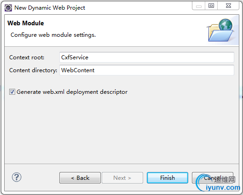Screen dimensions: 243x195
Task: Focus the Context root field containing CxfService
Action: tap(147, 57)
